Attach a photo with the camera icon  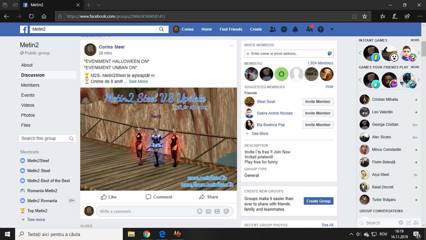coord(208,211)
